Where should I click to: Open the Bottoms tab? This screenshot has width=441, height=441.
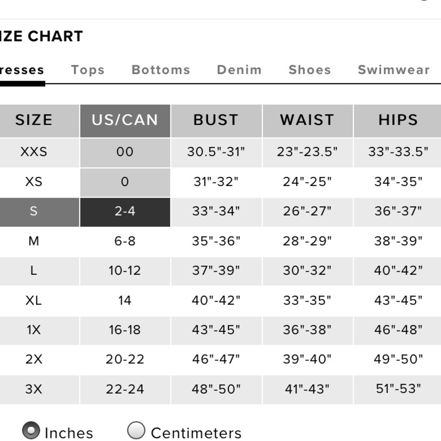click(161, 70)
